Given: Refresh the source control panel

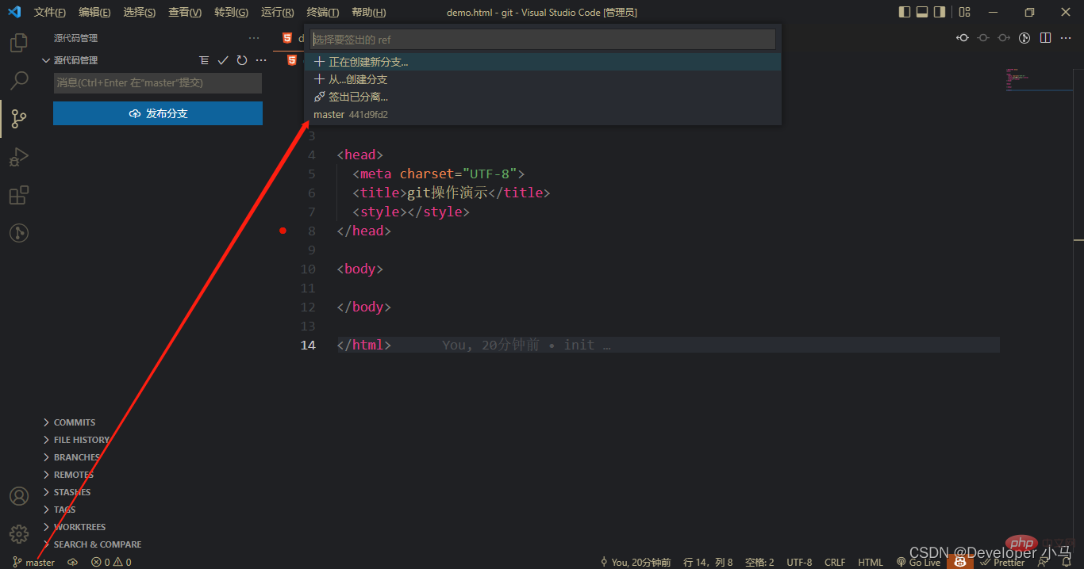Looking at the screenshot, I should [242, 60].
